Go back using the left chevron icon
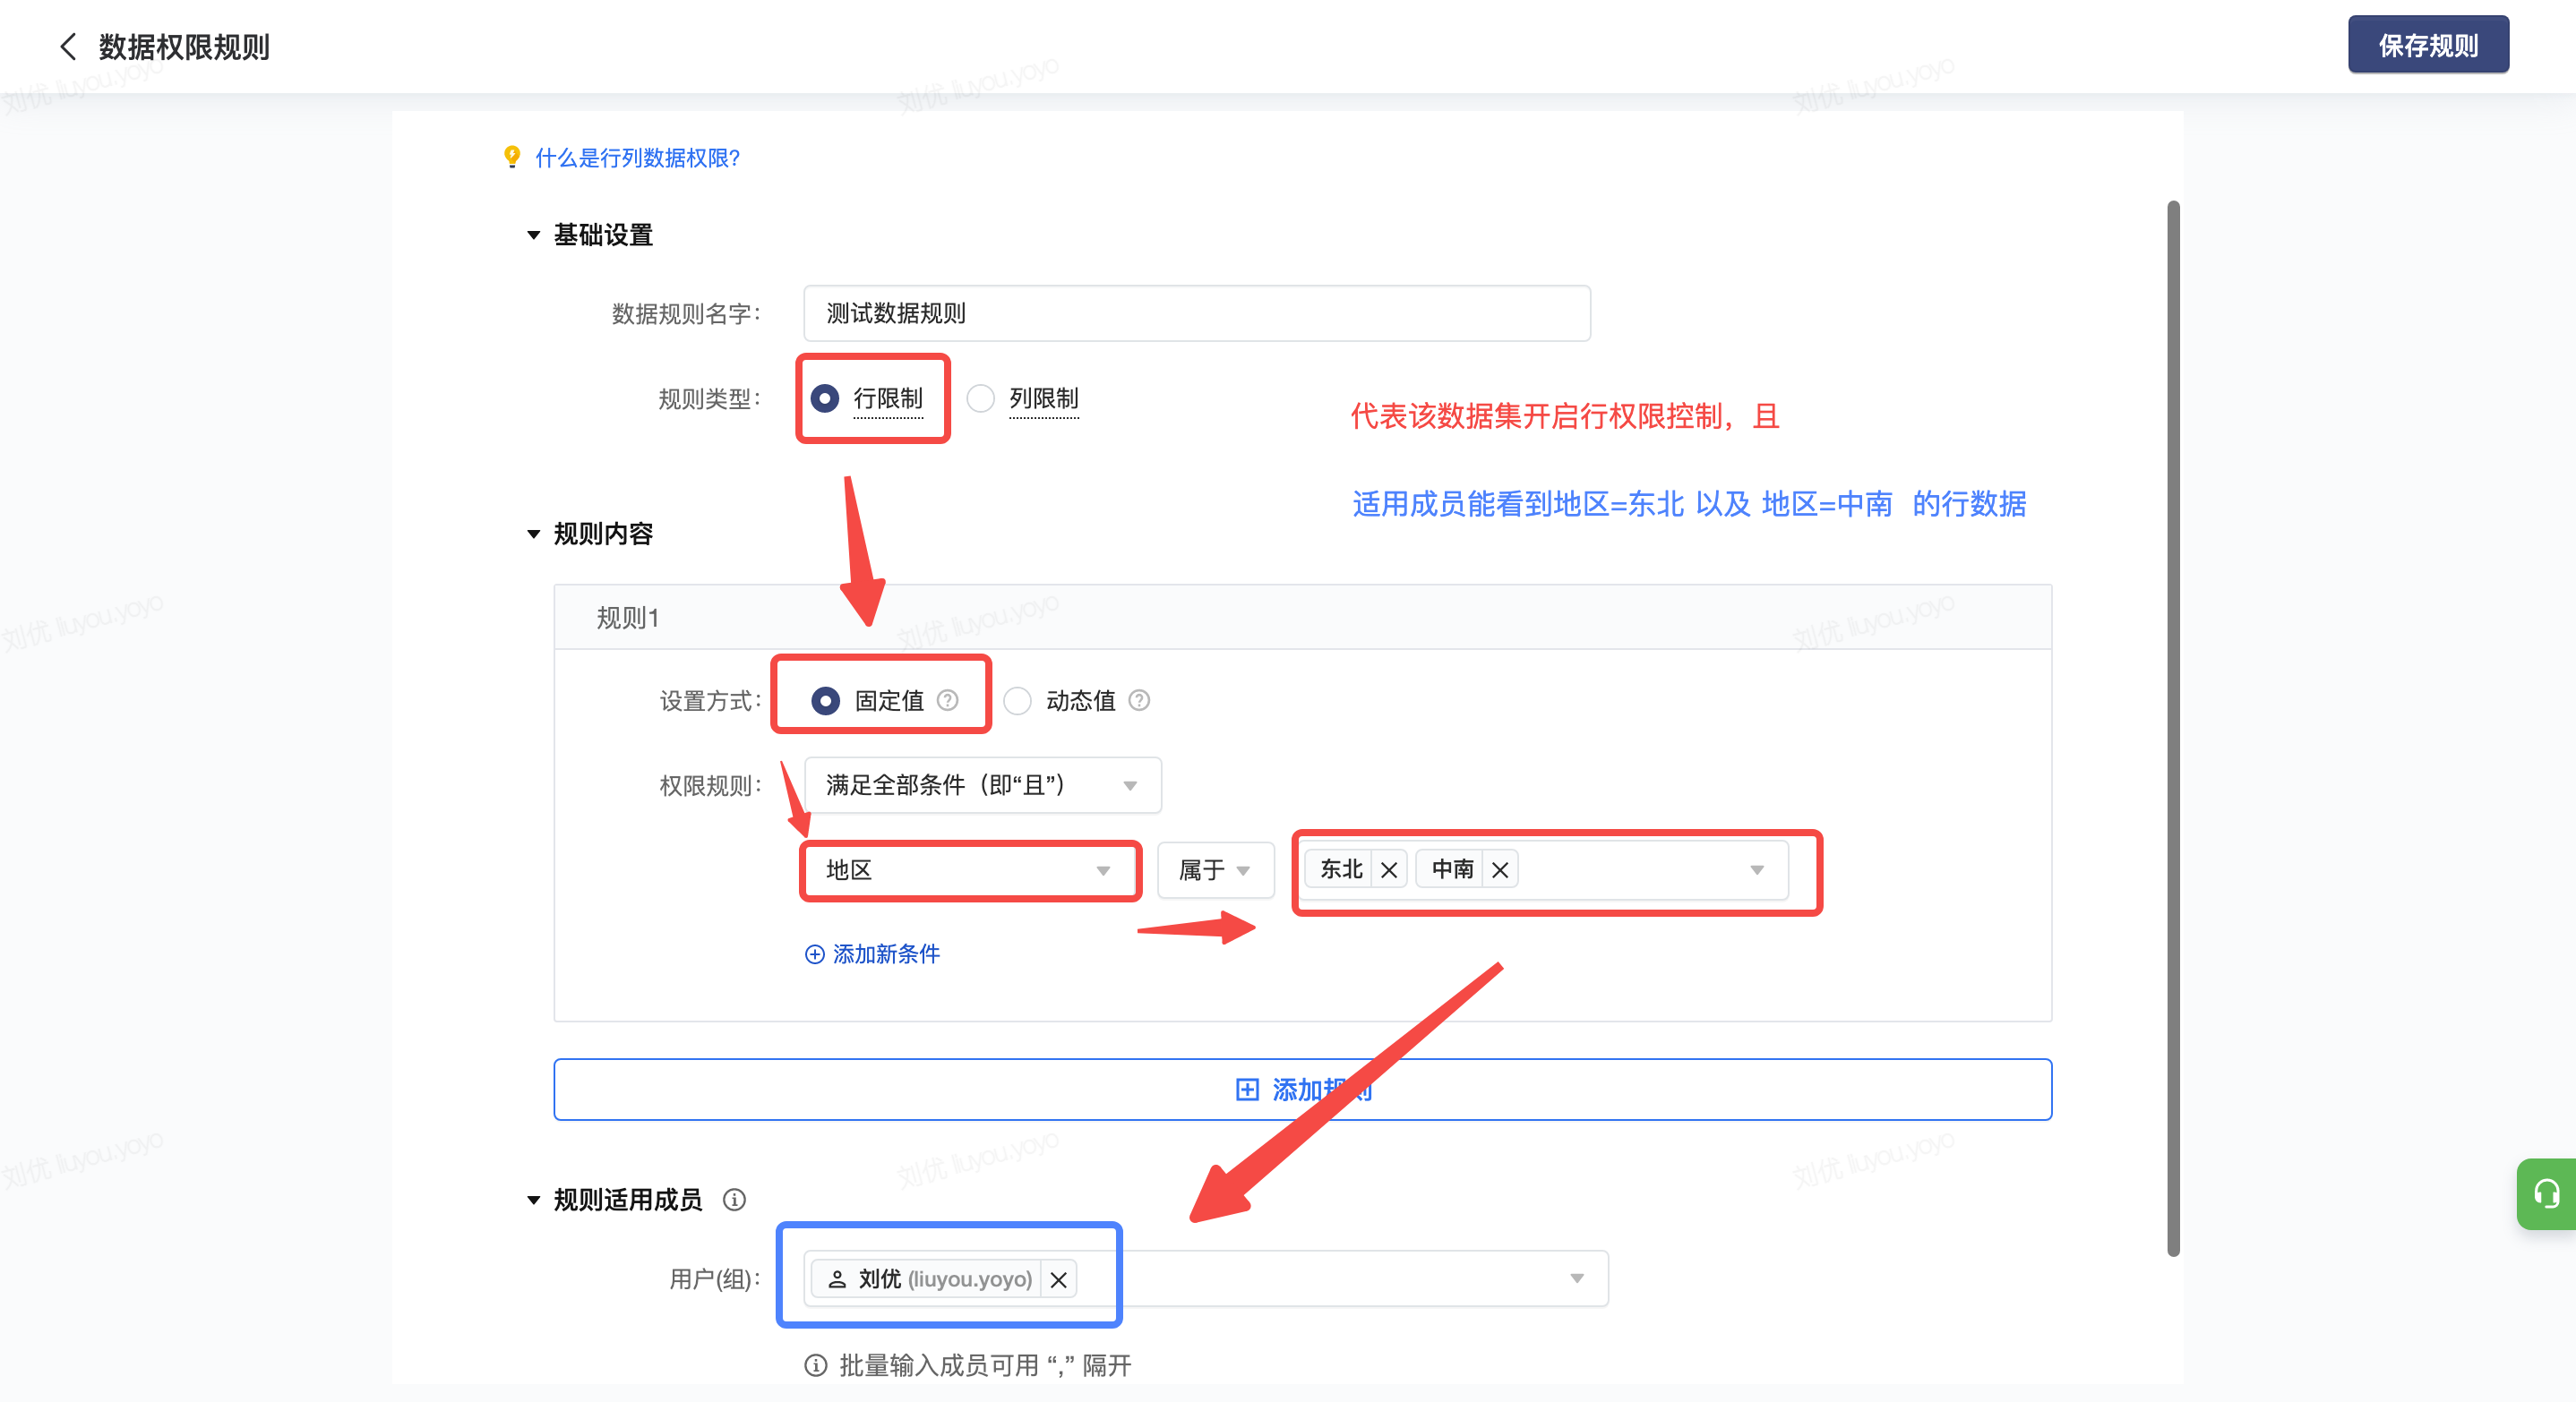The width and height of the screenshot is (2576, 1402). 68,47
